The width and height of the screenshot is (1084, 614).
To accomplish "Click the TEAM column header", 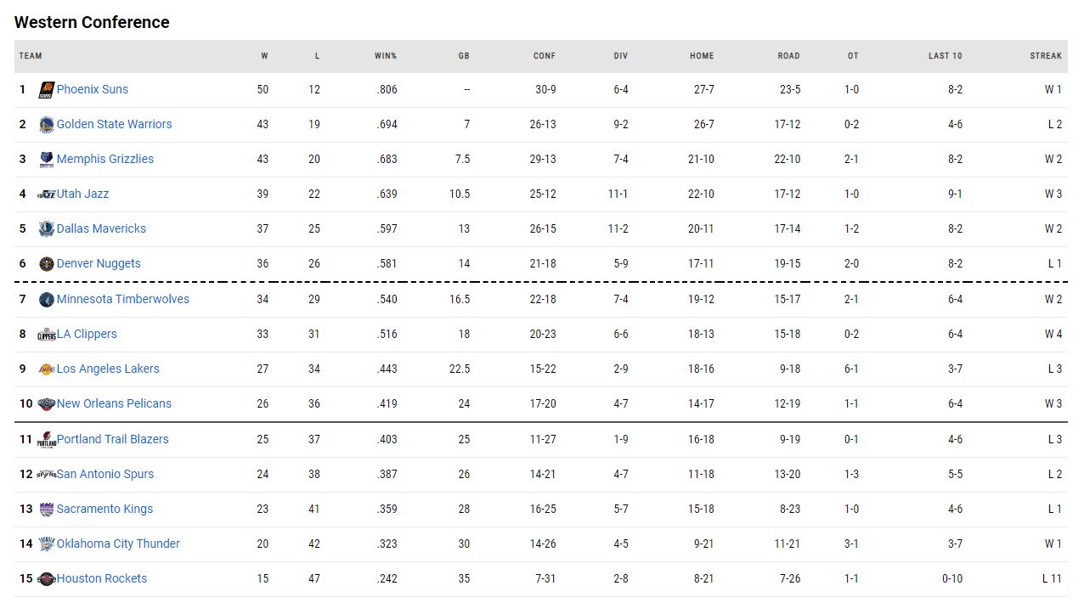I will point(29,56).
